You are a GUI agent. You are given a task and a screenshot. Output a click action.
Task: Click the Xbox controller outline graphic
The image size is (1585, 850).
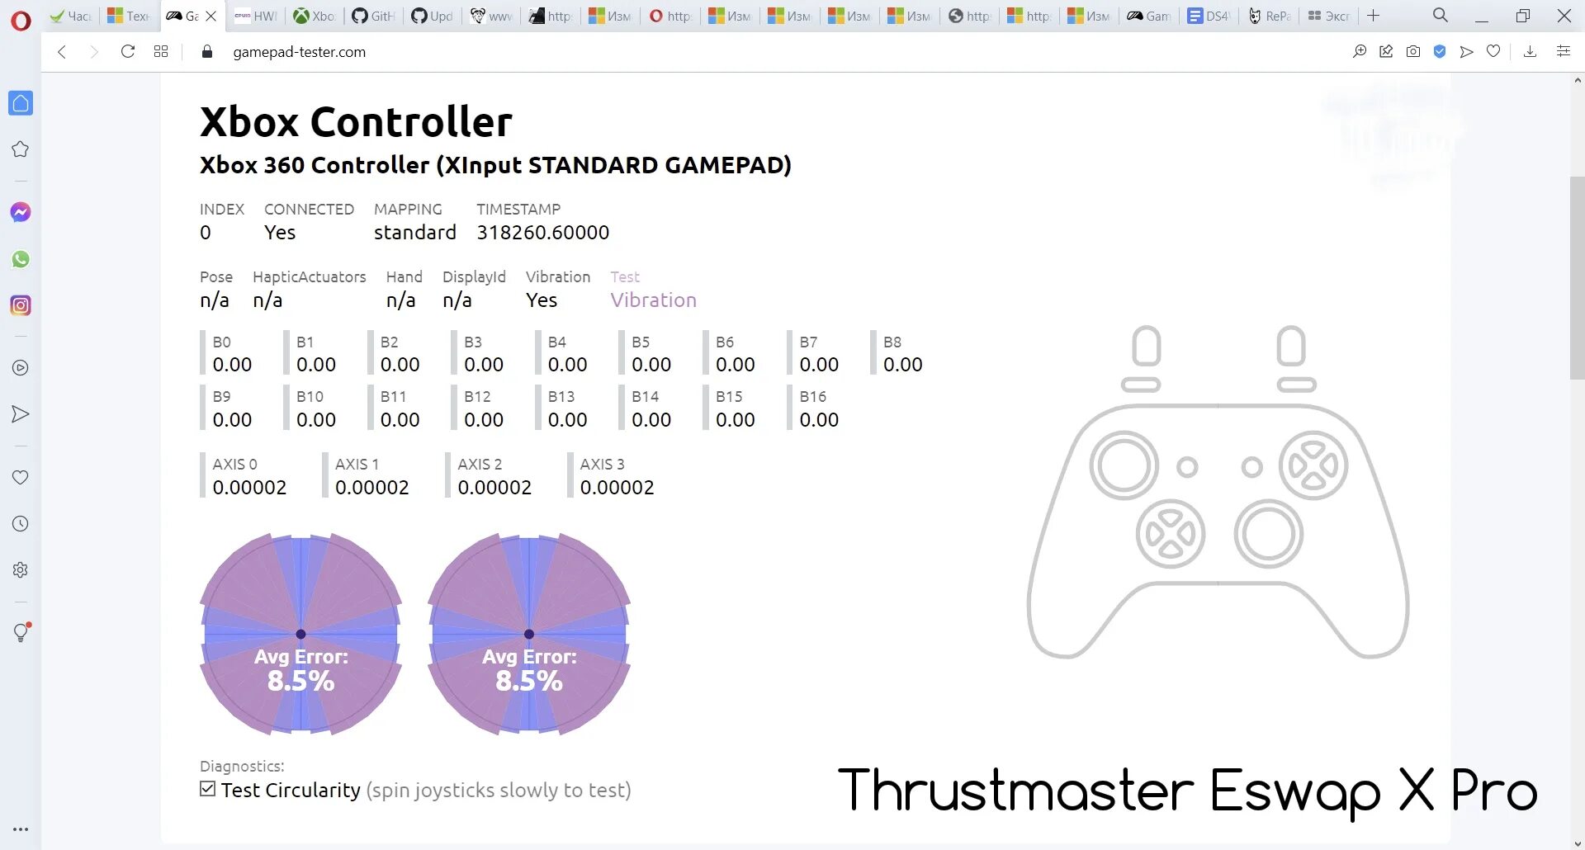[x=1218, y=492]
